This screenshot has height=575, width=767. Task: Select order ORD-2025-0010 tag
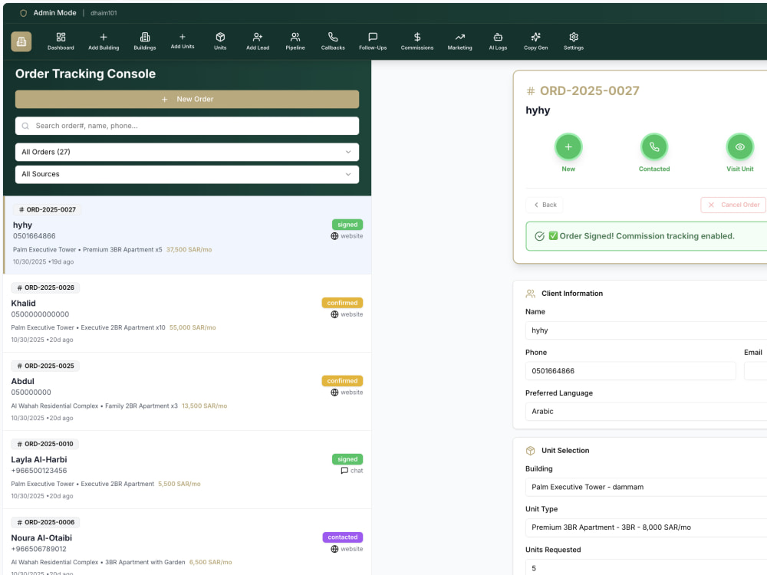tap(45, 444)
